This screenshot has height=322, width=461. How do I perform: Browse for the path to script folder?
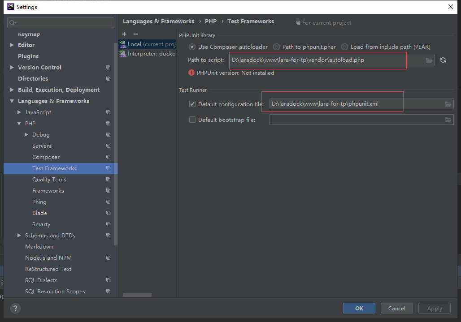pyautogui.click(x=429, y=60)
